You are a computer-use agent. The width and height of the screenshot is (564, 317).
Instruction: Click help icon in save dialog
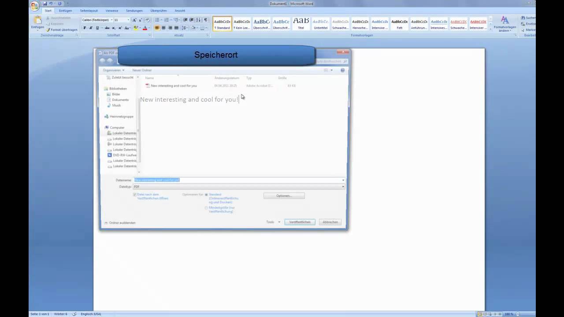click(x=342, y=70)
